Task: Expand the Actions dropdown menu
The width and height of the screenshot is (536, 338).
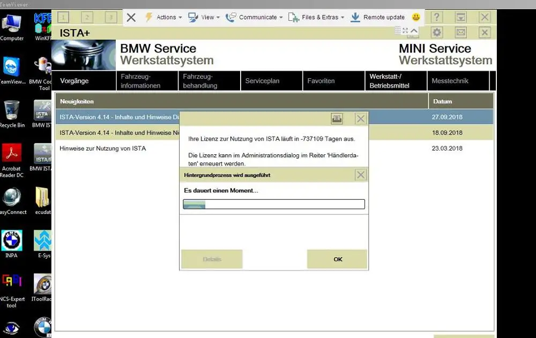Action: (x=163, y=17)
